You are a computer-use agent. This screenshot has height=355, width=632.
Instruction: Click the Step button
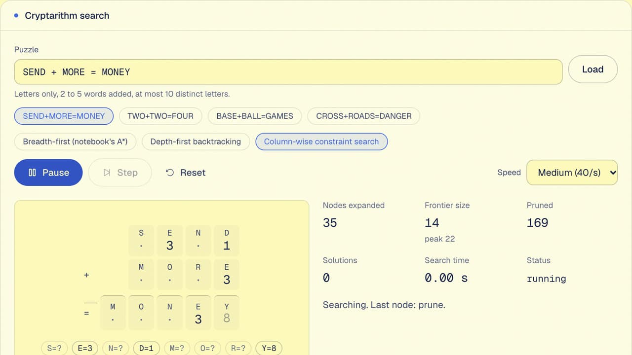(x=120, y=173)
